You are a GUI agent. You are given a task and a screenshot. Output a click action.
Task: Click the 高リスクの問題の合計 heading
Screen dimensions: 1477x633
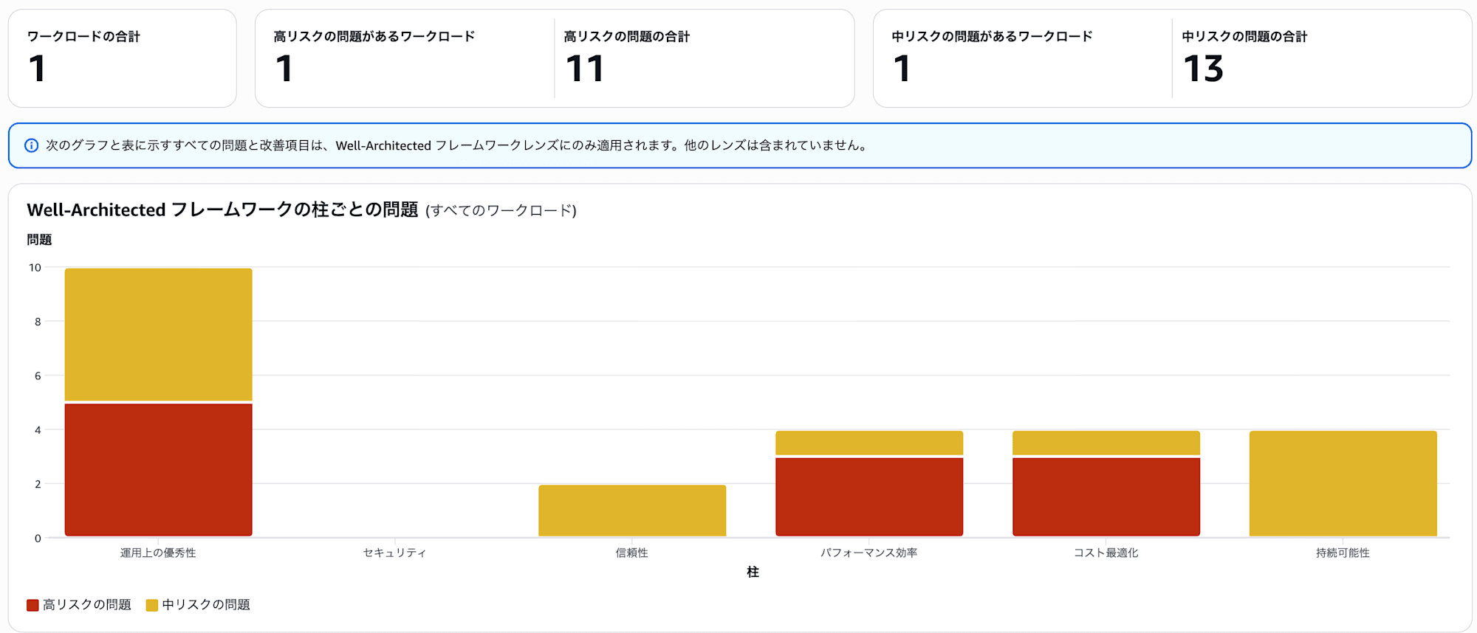(x=627, y=36)
